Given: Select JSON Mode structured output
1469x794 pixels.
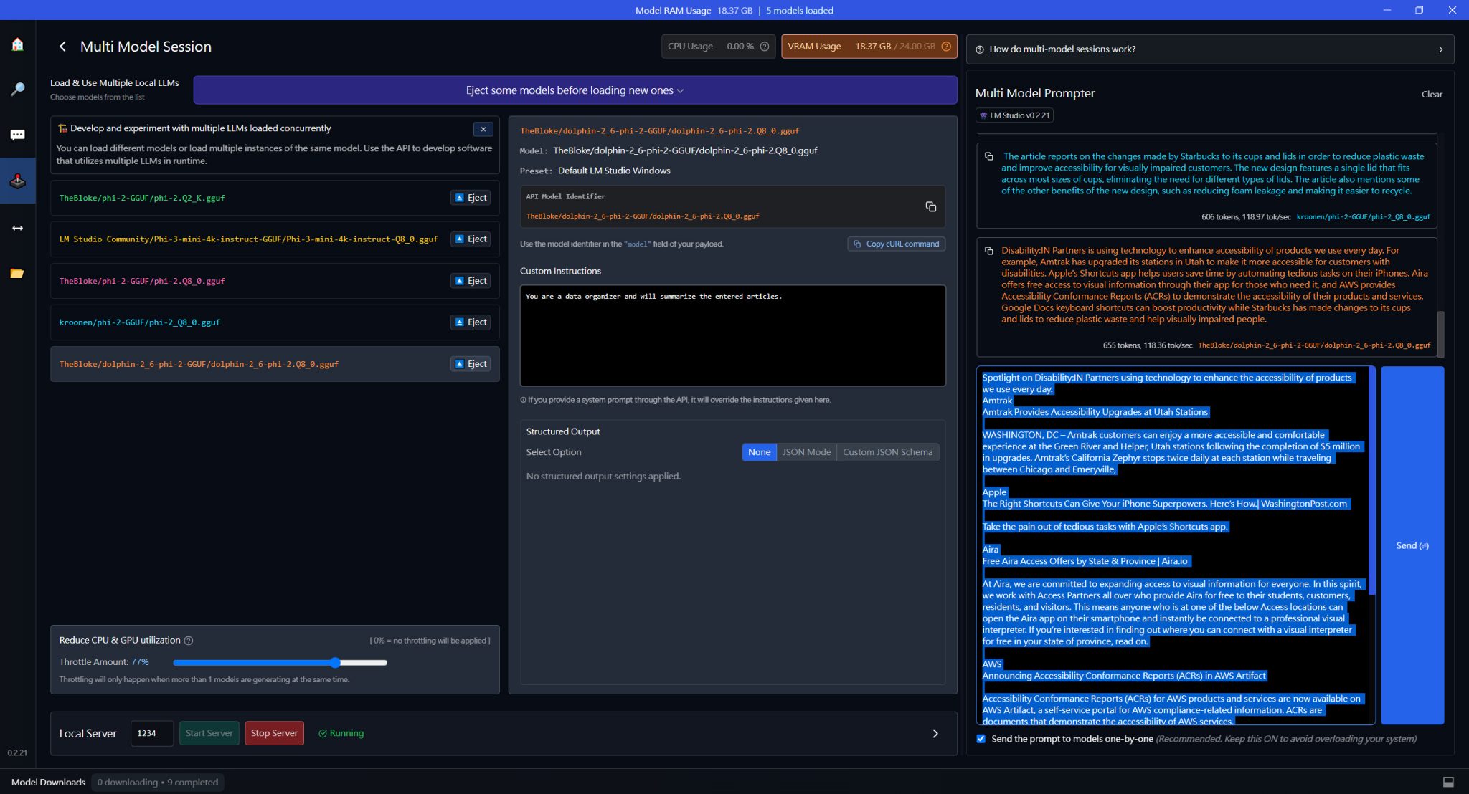Looking at the screenshot, I should [806, 452].
